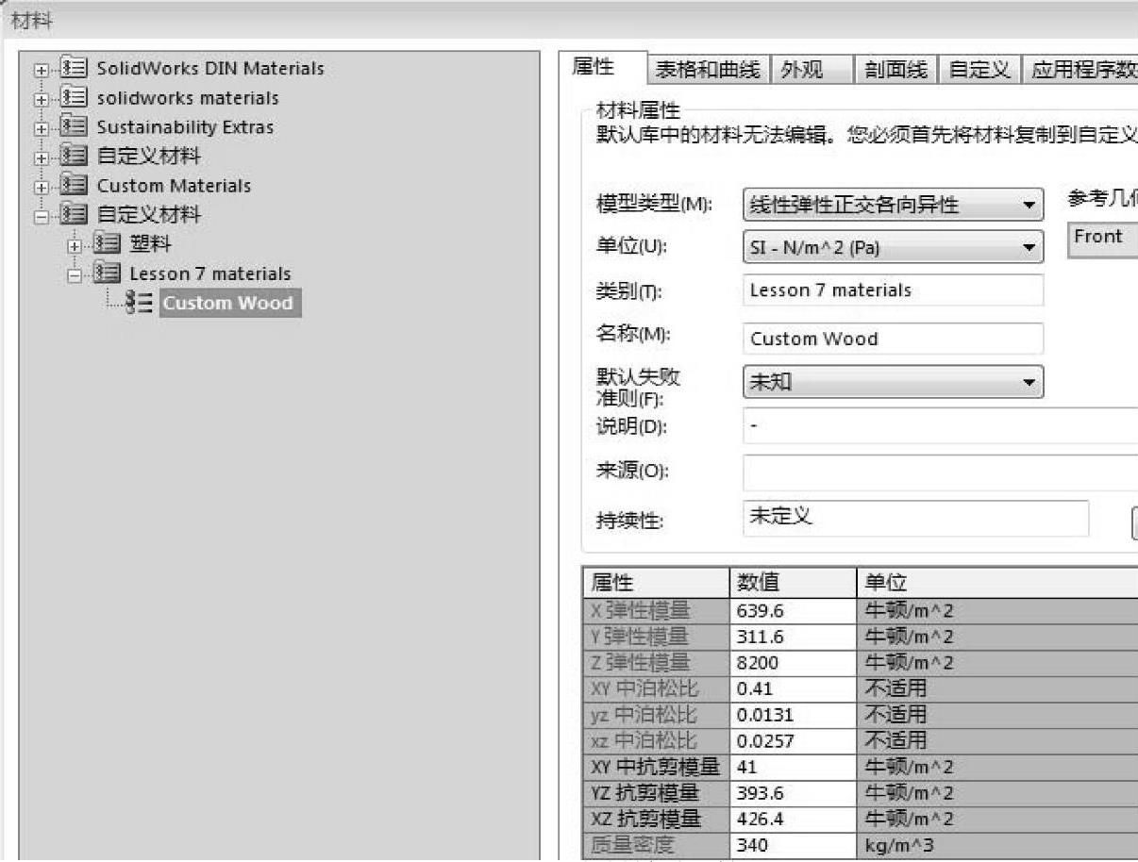Click 名称 field Custom Wood

pos(894,339)
